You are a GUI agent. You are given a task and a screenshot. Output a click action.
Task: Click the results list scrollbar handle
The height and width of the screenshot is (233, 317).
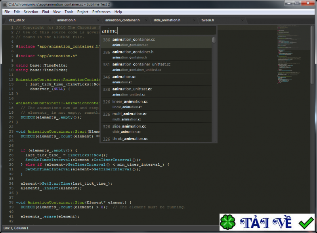point(214,40)
